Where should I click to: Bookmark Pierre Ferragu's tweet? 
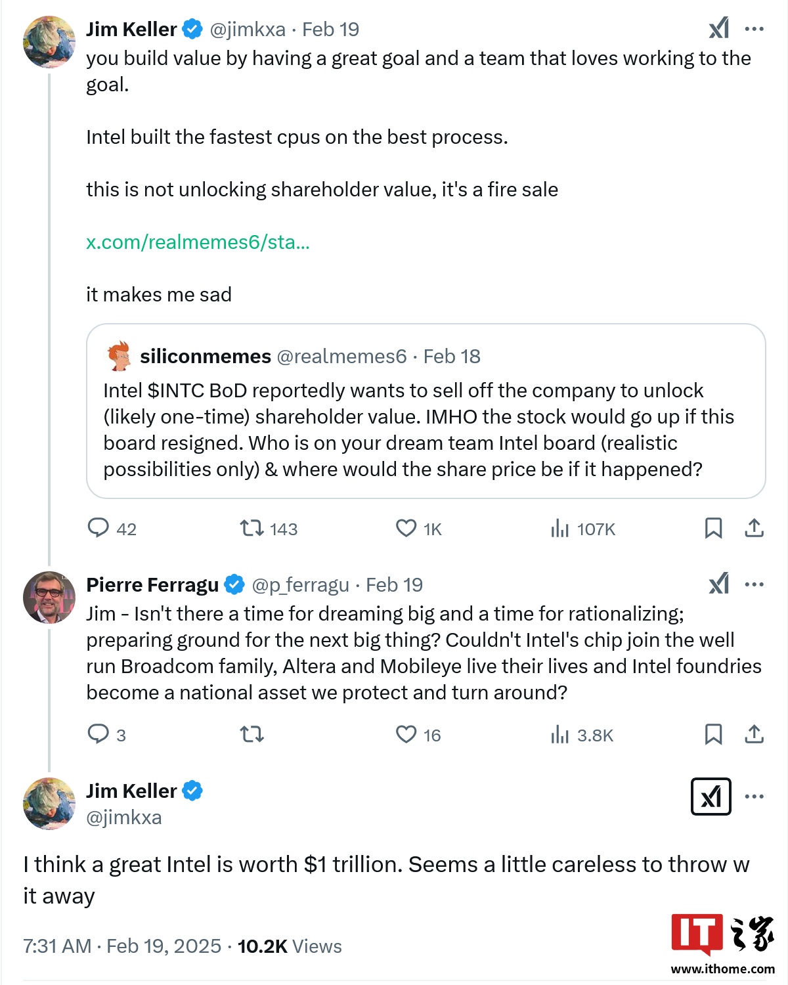point(713,733)
